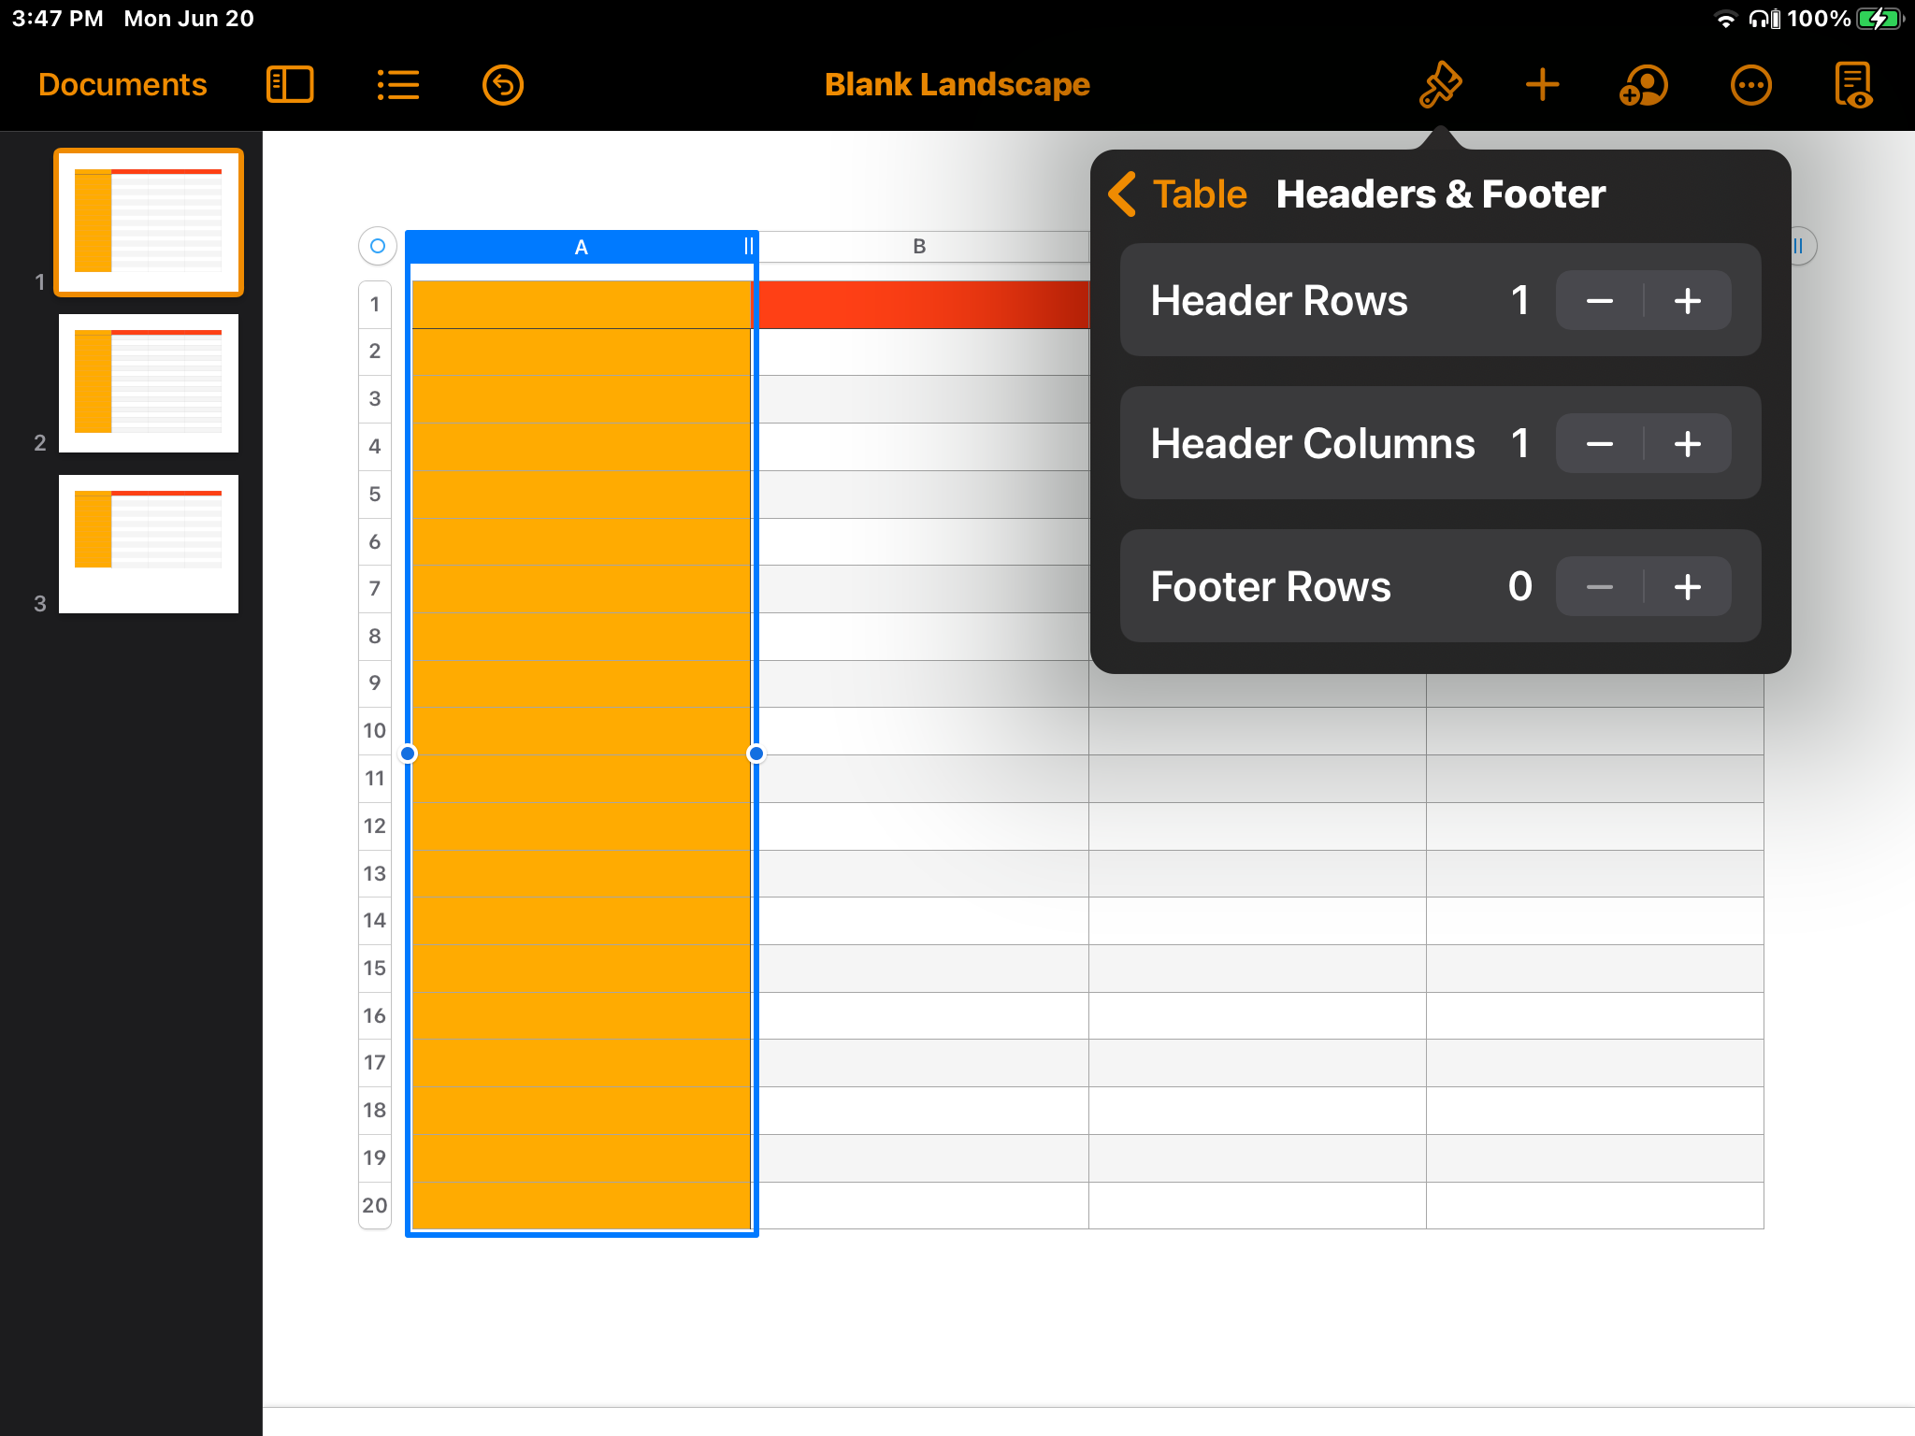Decrease Header Columns with minus
Screen dimensions: 1915x1436
coord(1600,444)
